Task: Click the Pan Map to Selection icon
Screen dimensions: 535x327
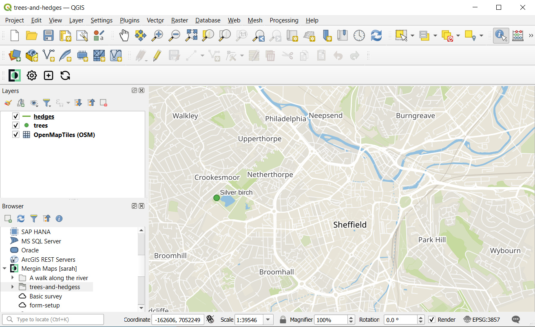Action: [141, 35]
